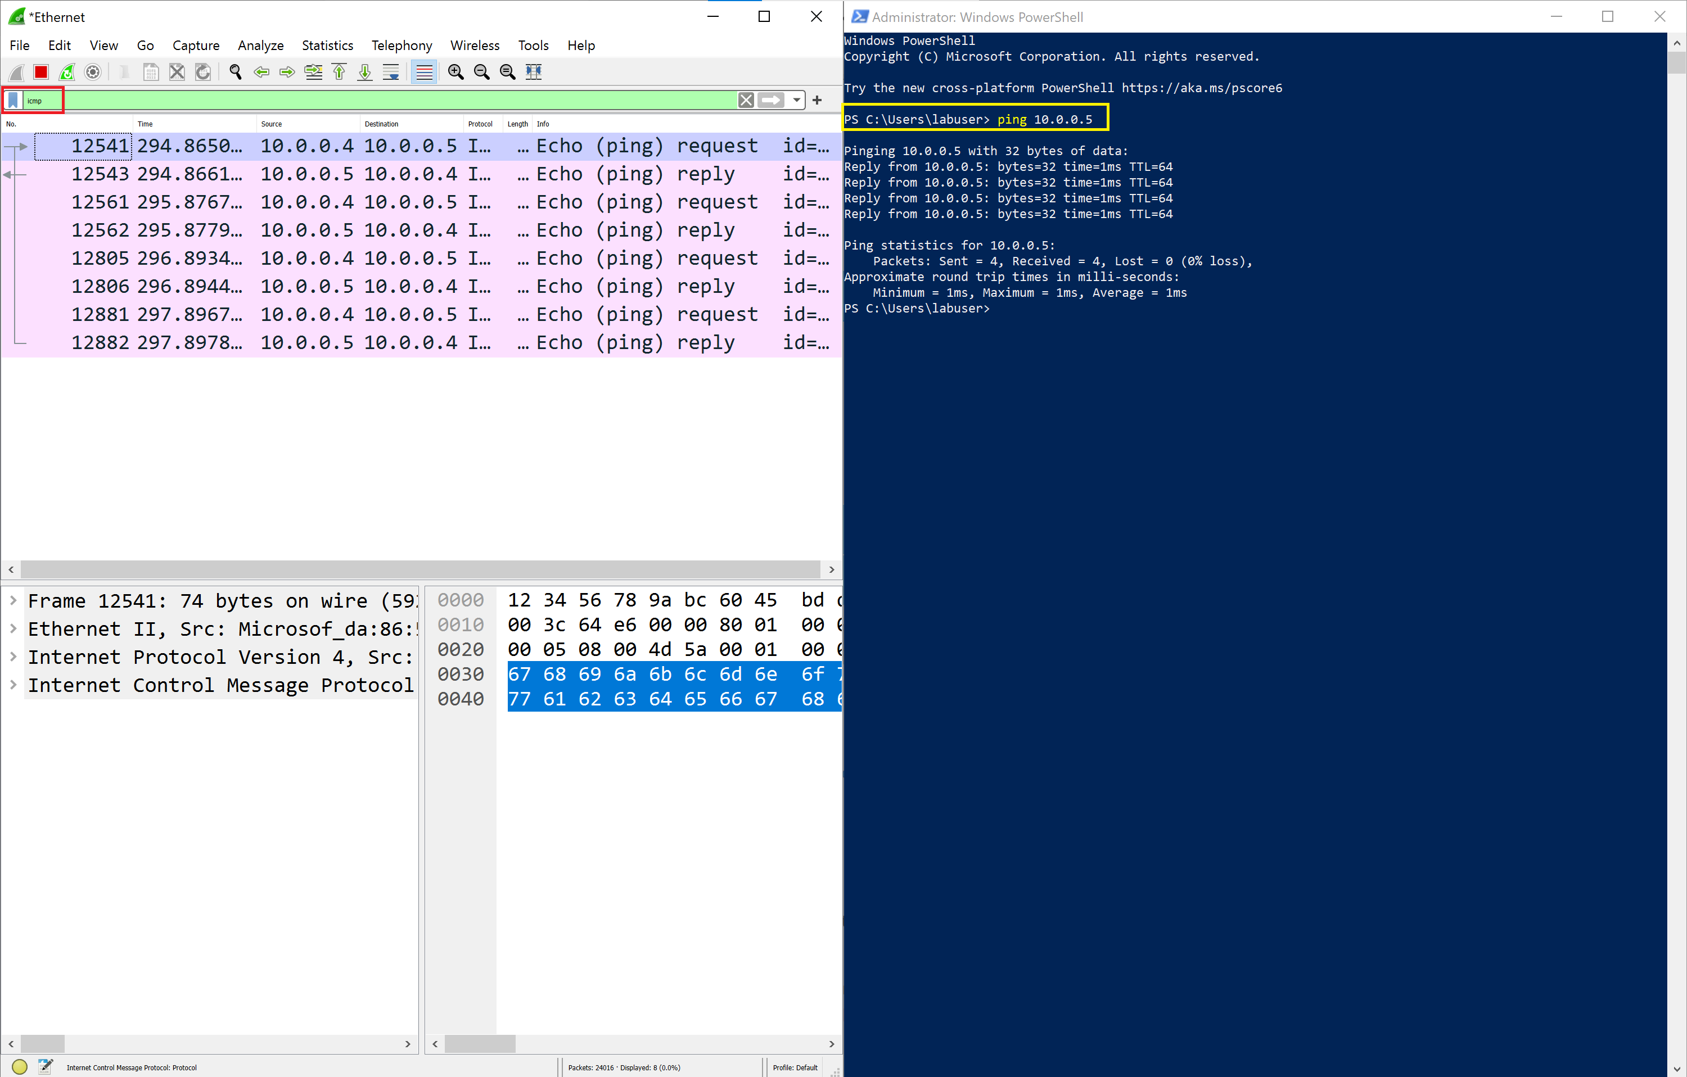Viewport: 1687px width, 1077px height.
Task: Go to the first packet
Action: pyautogui.click(x=340, y=72)
